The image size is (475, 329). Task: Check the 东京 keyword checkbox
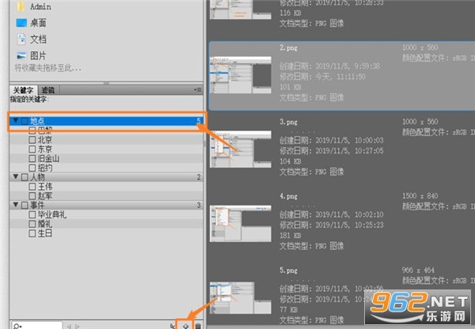(32, 149)
